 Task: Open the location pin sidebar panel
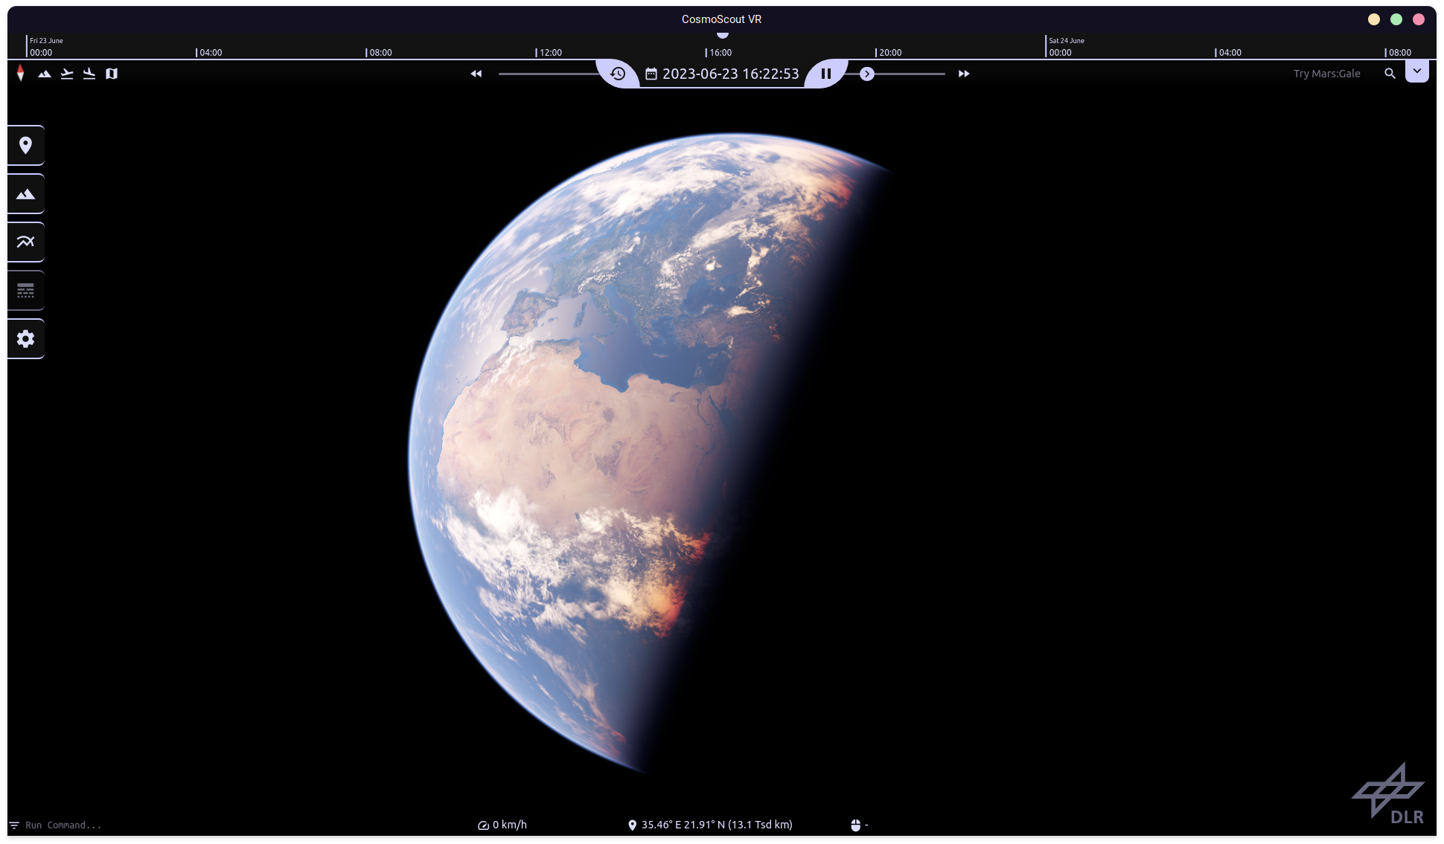pyautogui.click(x=26, y=145)
